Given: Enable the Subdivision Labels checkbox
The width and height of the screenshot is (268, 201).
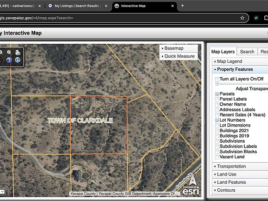Looking at the screenshot, I should pyautogui.click(x=217, y=146).
